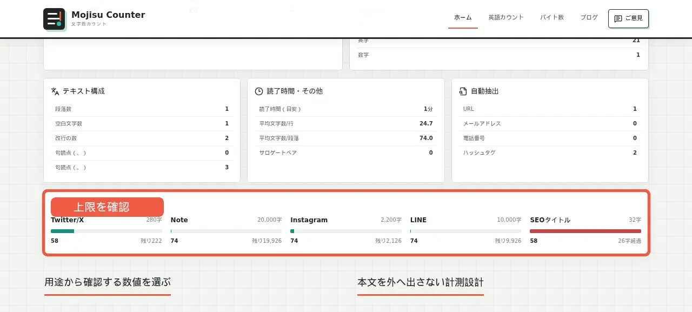Select the 句読点（。）row label

70,168
